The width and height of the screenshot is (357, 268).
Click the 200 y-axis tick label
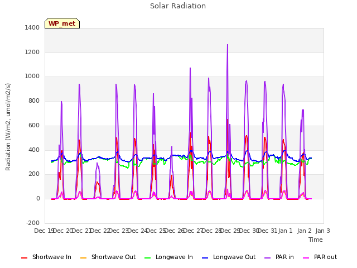click(34, 174)
